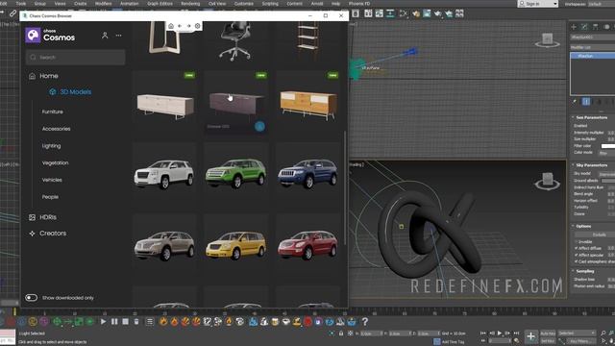Open the Modifier List dropdown
The image size is (615, 346).
pyautogui.click(x=592, y=47)
